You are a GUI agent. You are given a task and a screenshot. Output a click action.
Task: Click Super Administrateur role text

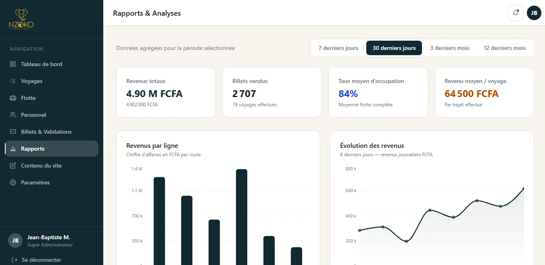tap(50, 245)
